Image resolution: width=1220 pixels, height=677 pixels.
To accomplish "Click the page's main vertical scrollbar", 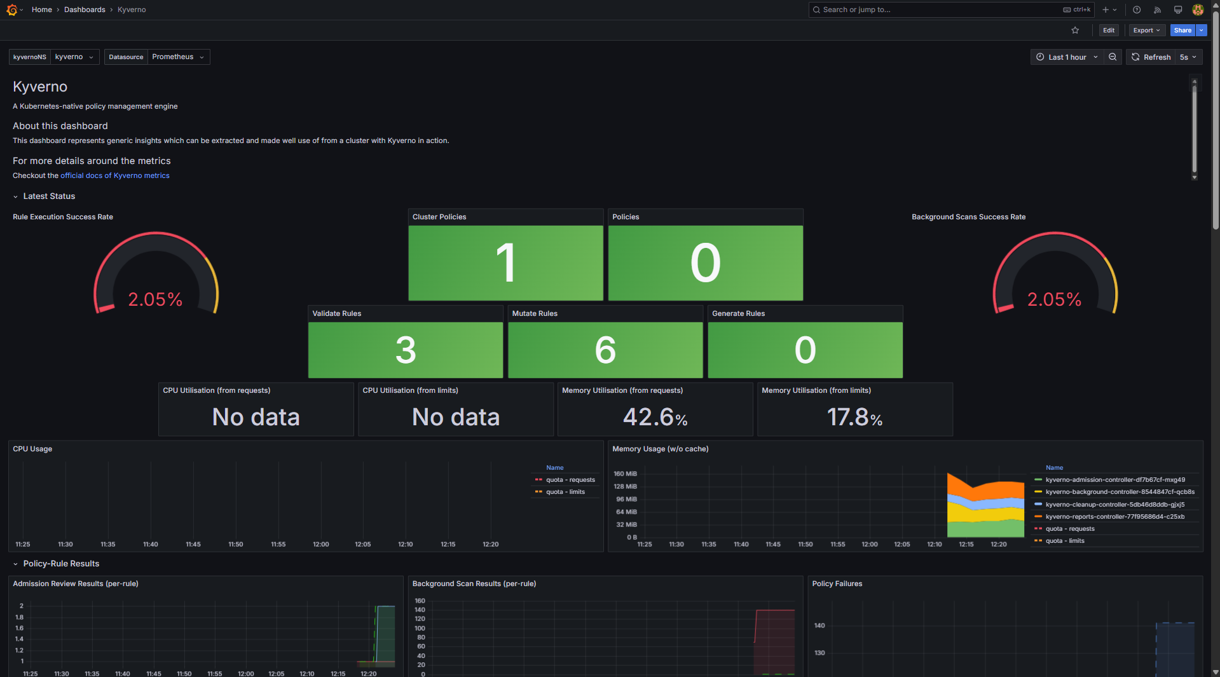I will click(1216, 121).
